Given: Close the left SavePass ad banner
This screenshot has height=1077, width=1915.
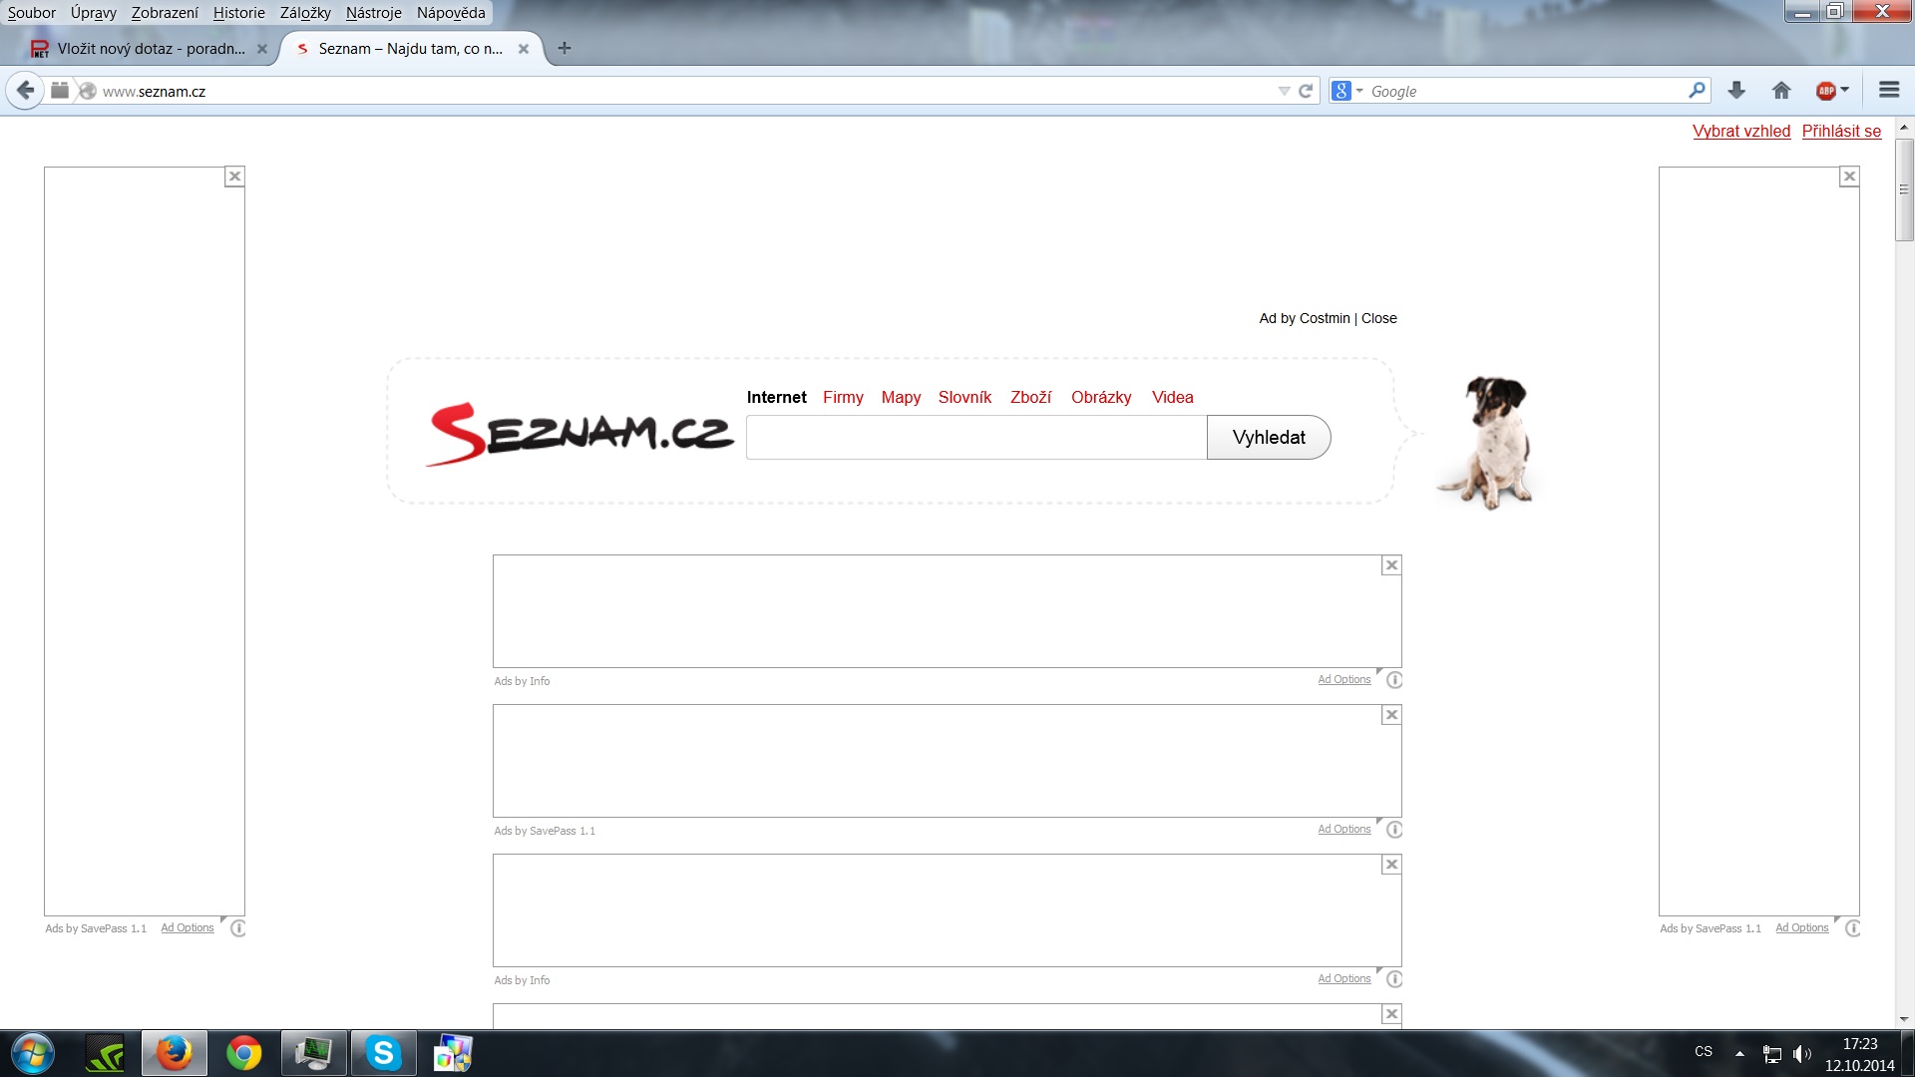Looking at the screenshot, I should [x=234, y=177].
